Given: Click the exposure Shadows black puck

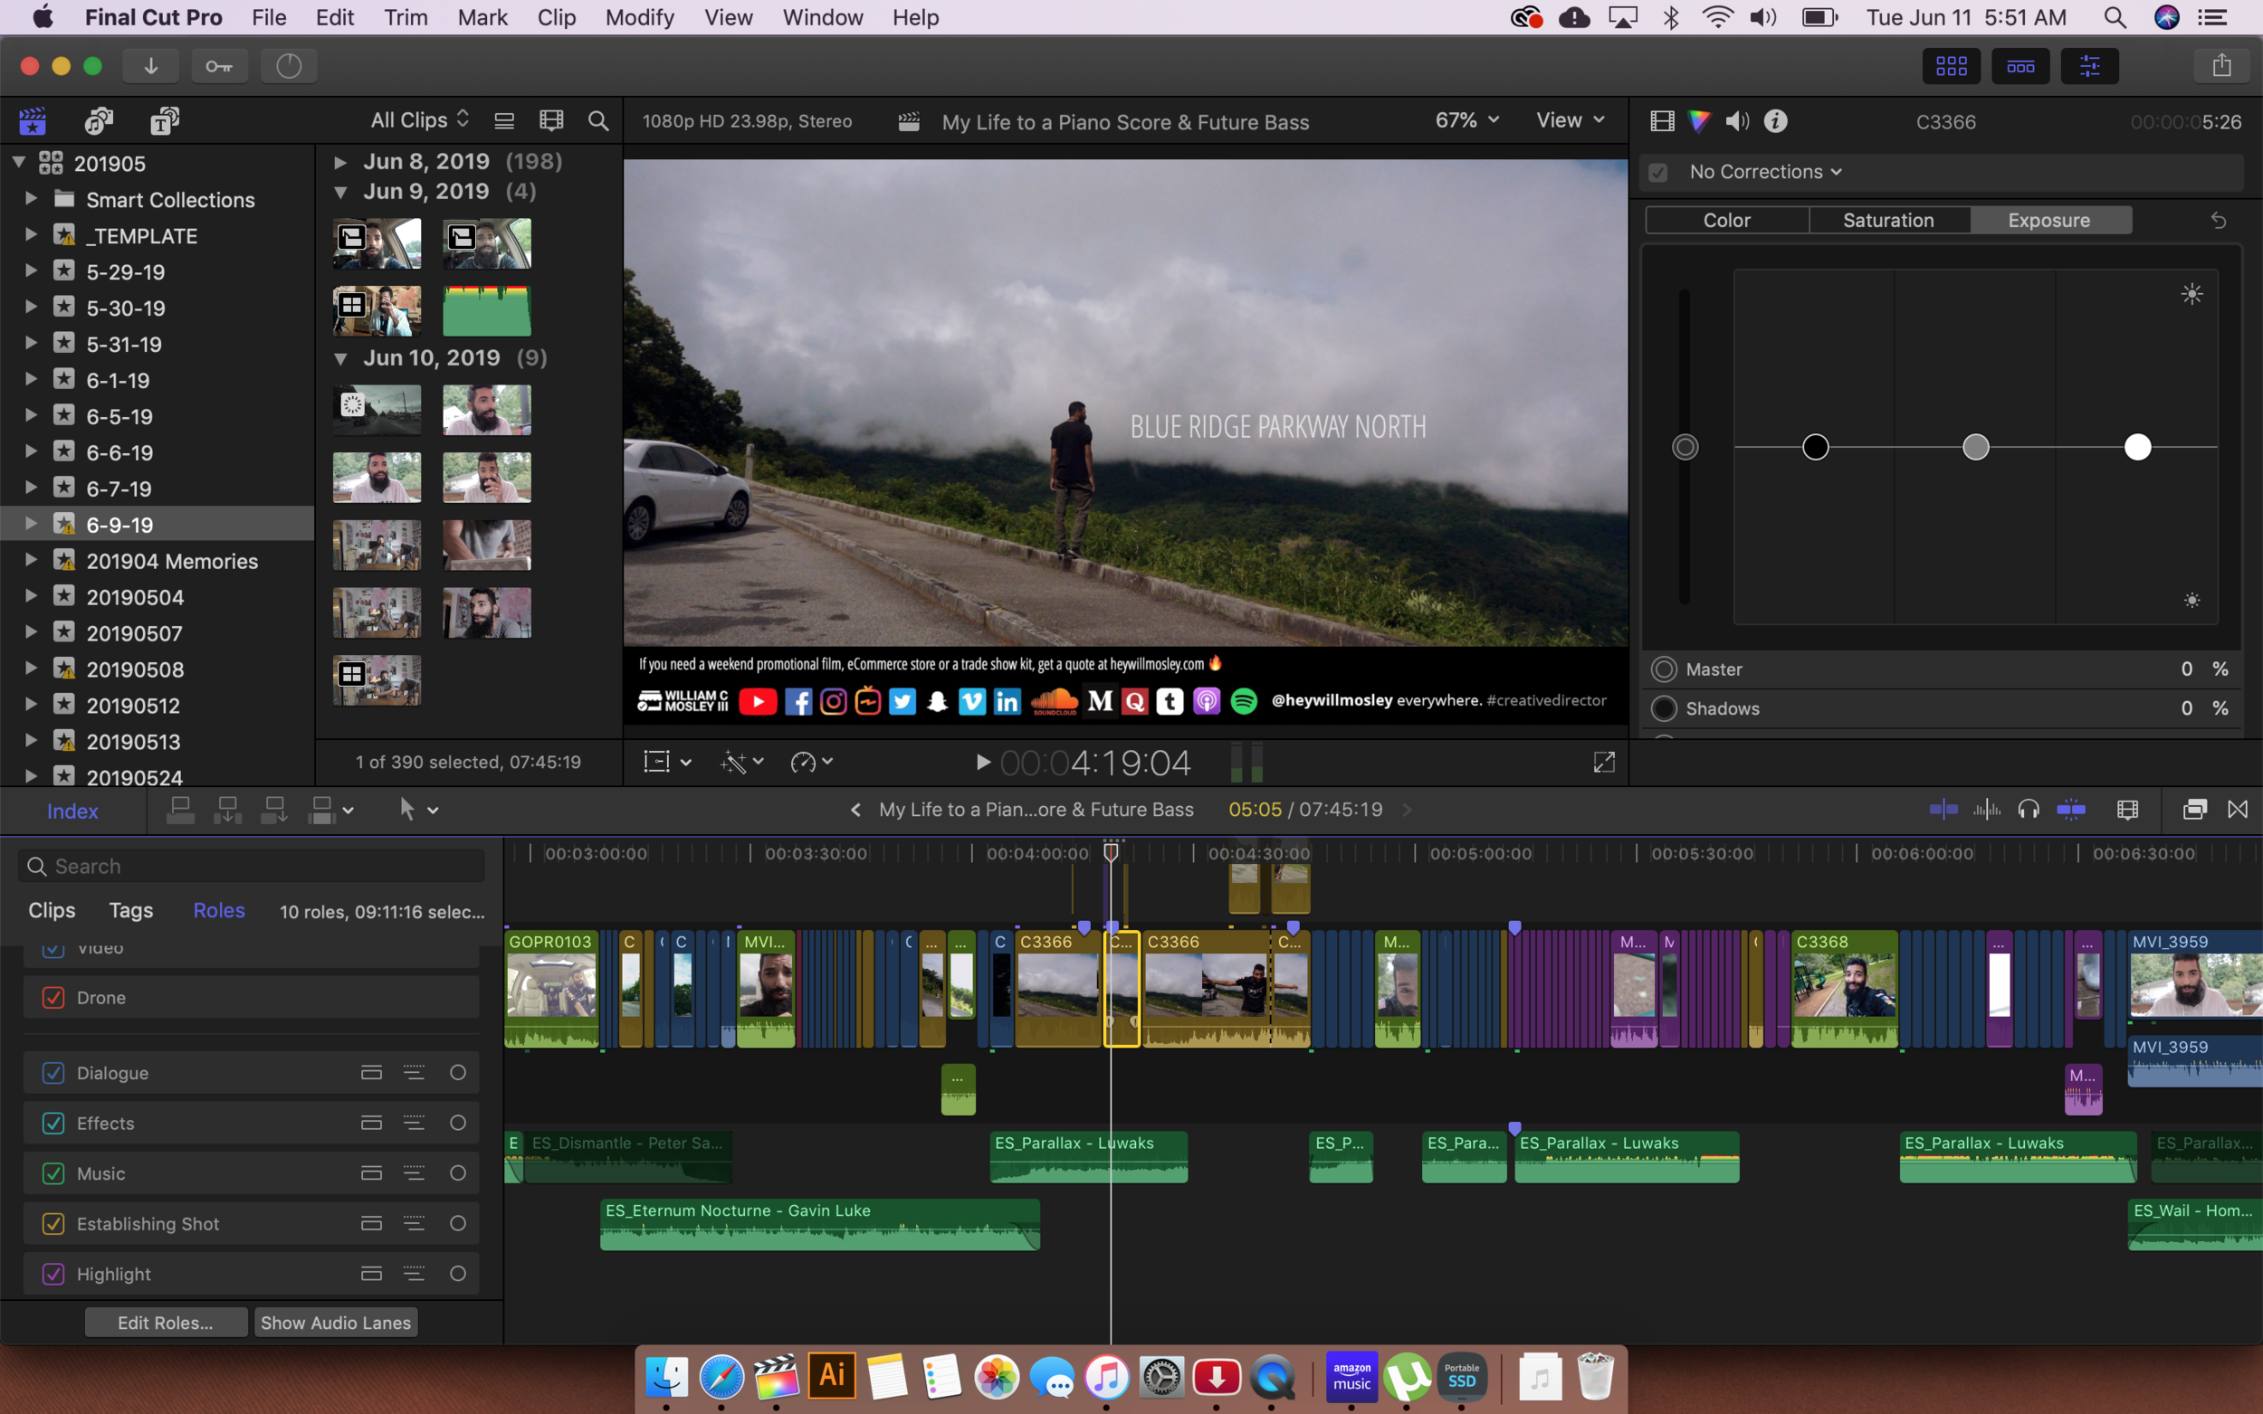Looking at the screenshot, I should click(1815, 447).
